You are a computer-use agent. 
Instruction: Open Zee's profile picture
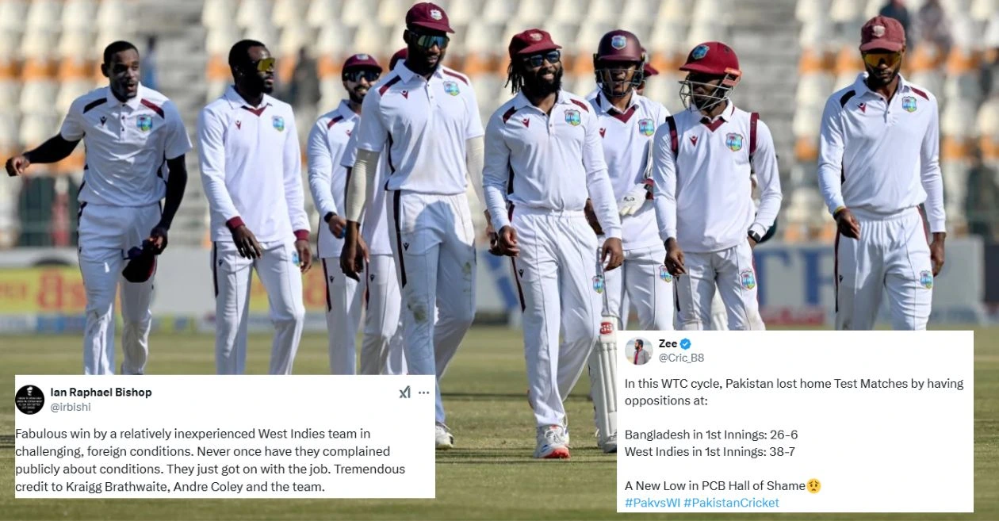pyautogui.click(x=638, y=351)
